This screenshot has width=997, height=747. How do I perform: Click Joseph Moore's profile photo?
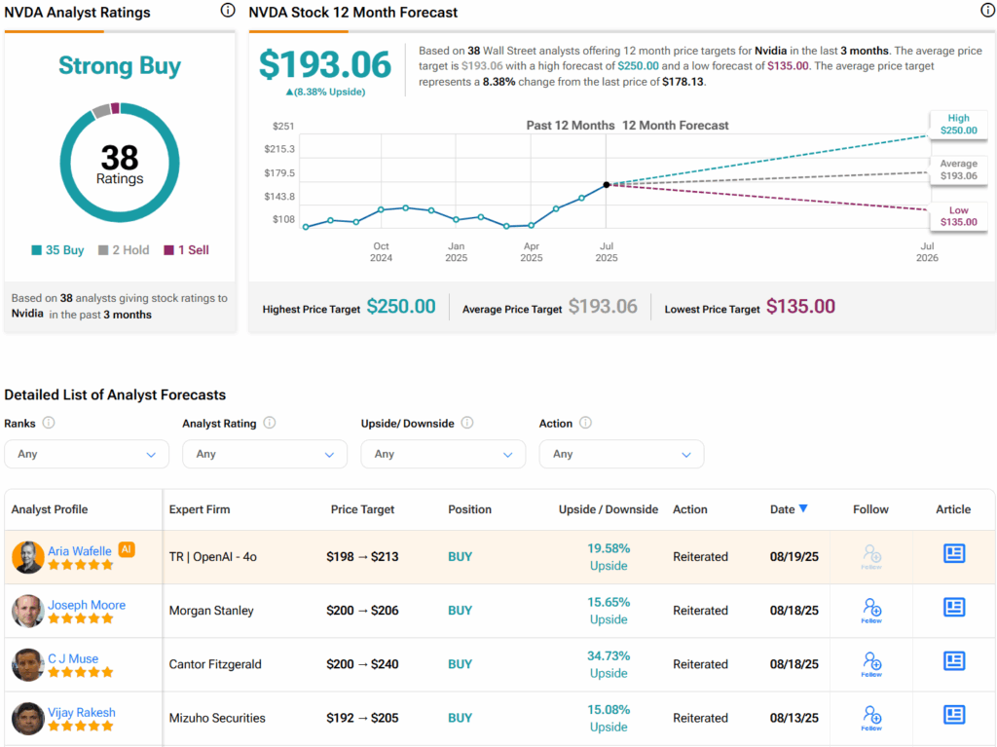coord(28,611)
